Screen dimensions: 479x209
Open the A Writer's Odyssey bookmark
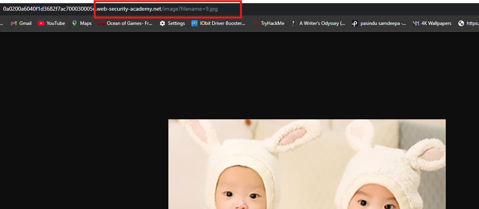[x=318, y=23]
